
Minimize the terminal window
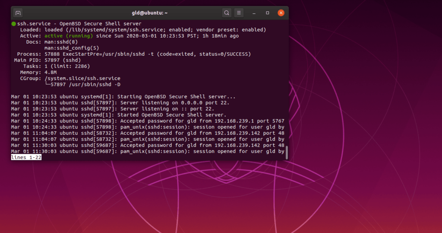[254, 13]
